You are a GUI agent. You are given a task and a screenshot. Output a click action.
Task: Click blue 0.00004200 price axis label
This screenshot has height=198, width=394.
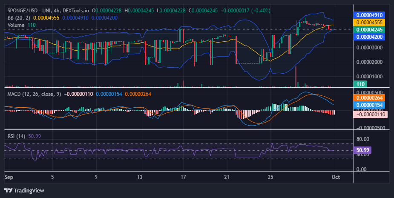point(369,37)
